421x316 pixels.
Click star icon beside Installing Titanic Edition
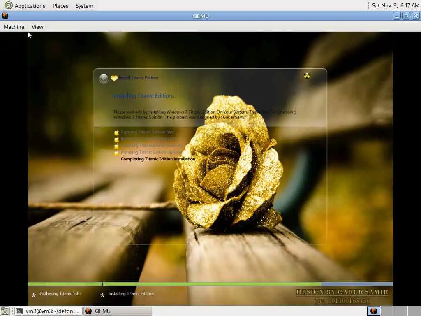pyautogui.click(x=102, y=295)
